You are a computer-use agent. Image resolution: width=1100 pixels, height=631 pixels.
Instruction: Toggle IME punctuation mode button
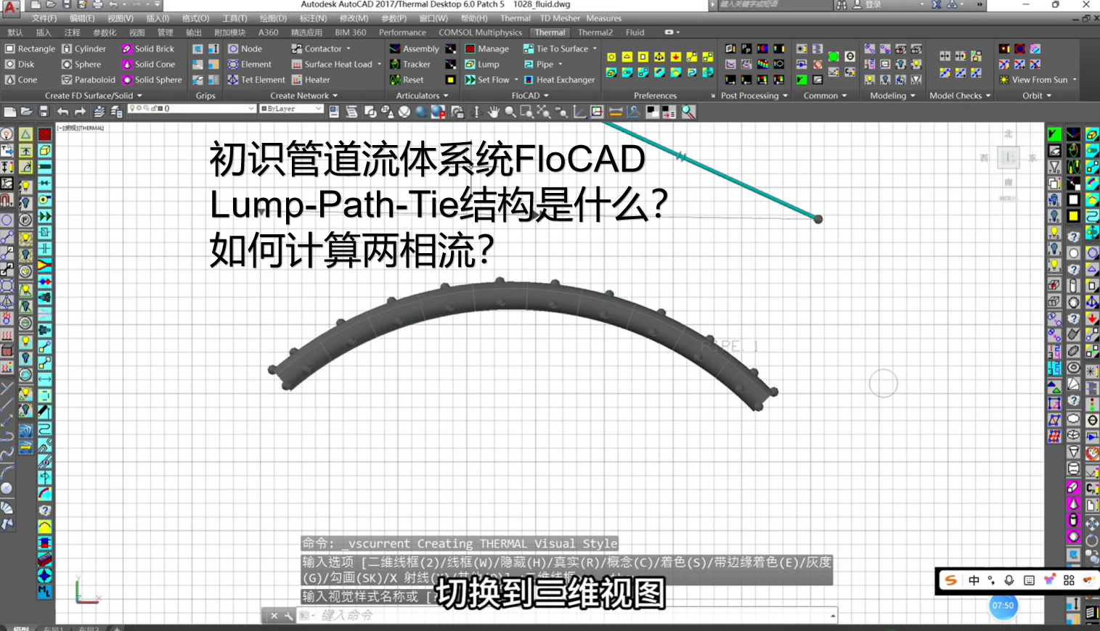click(991, 580)
